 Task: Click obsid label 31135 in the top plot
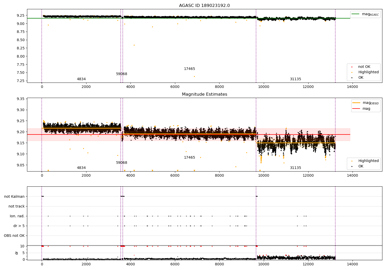pos(295,79)
